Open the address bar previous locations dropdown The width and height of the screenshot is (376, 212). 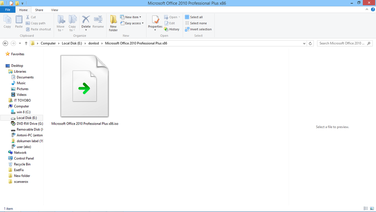coord(304,43)
